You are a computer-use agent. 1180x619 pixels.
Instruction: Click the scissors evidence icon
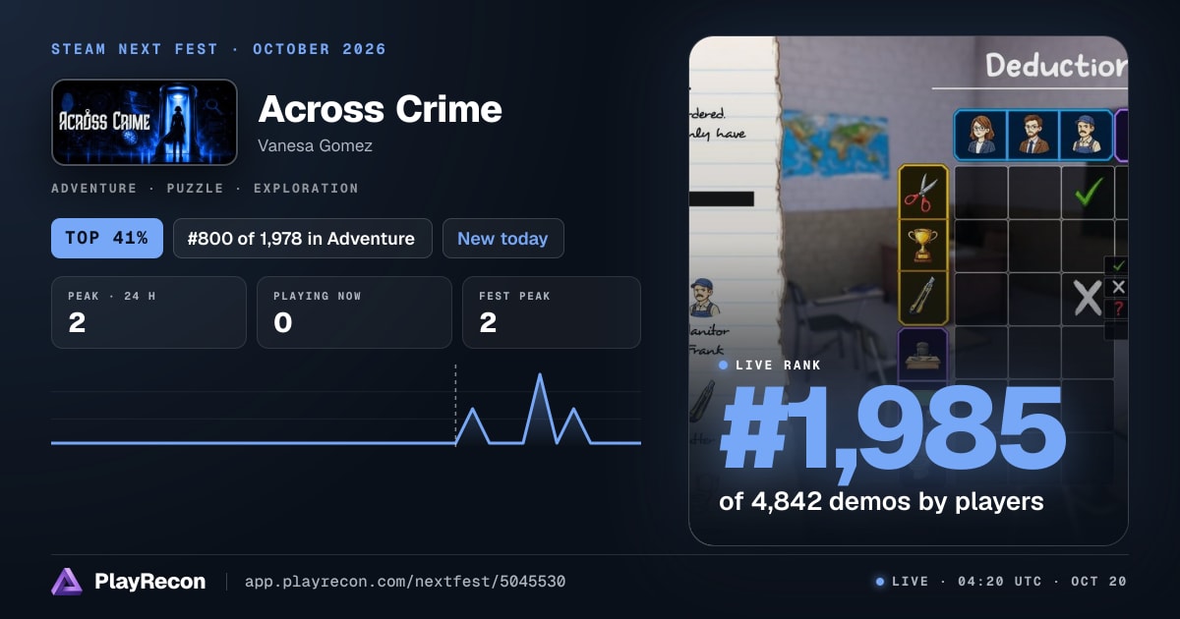tap(923, 193)
